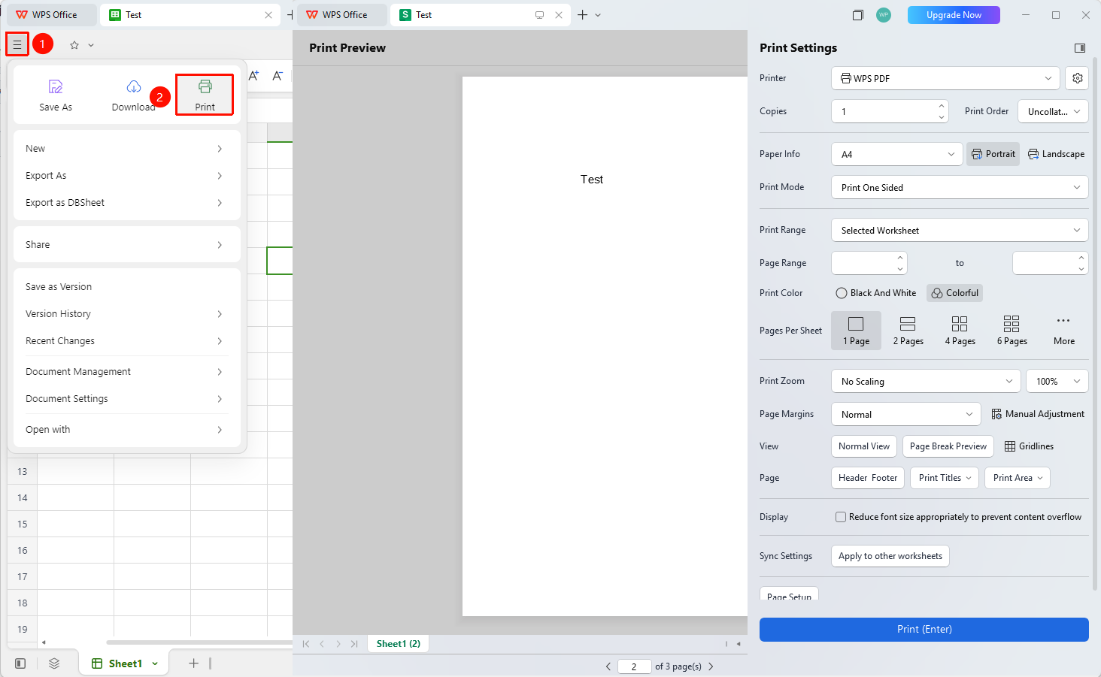Screen dimensions: 1101x677
Task: Select the 2 Pages per sheet layout
Action: [x=908, y=331]
